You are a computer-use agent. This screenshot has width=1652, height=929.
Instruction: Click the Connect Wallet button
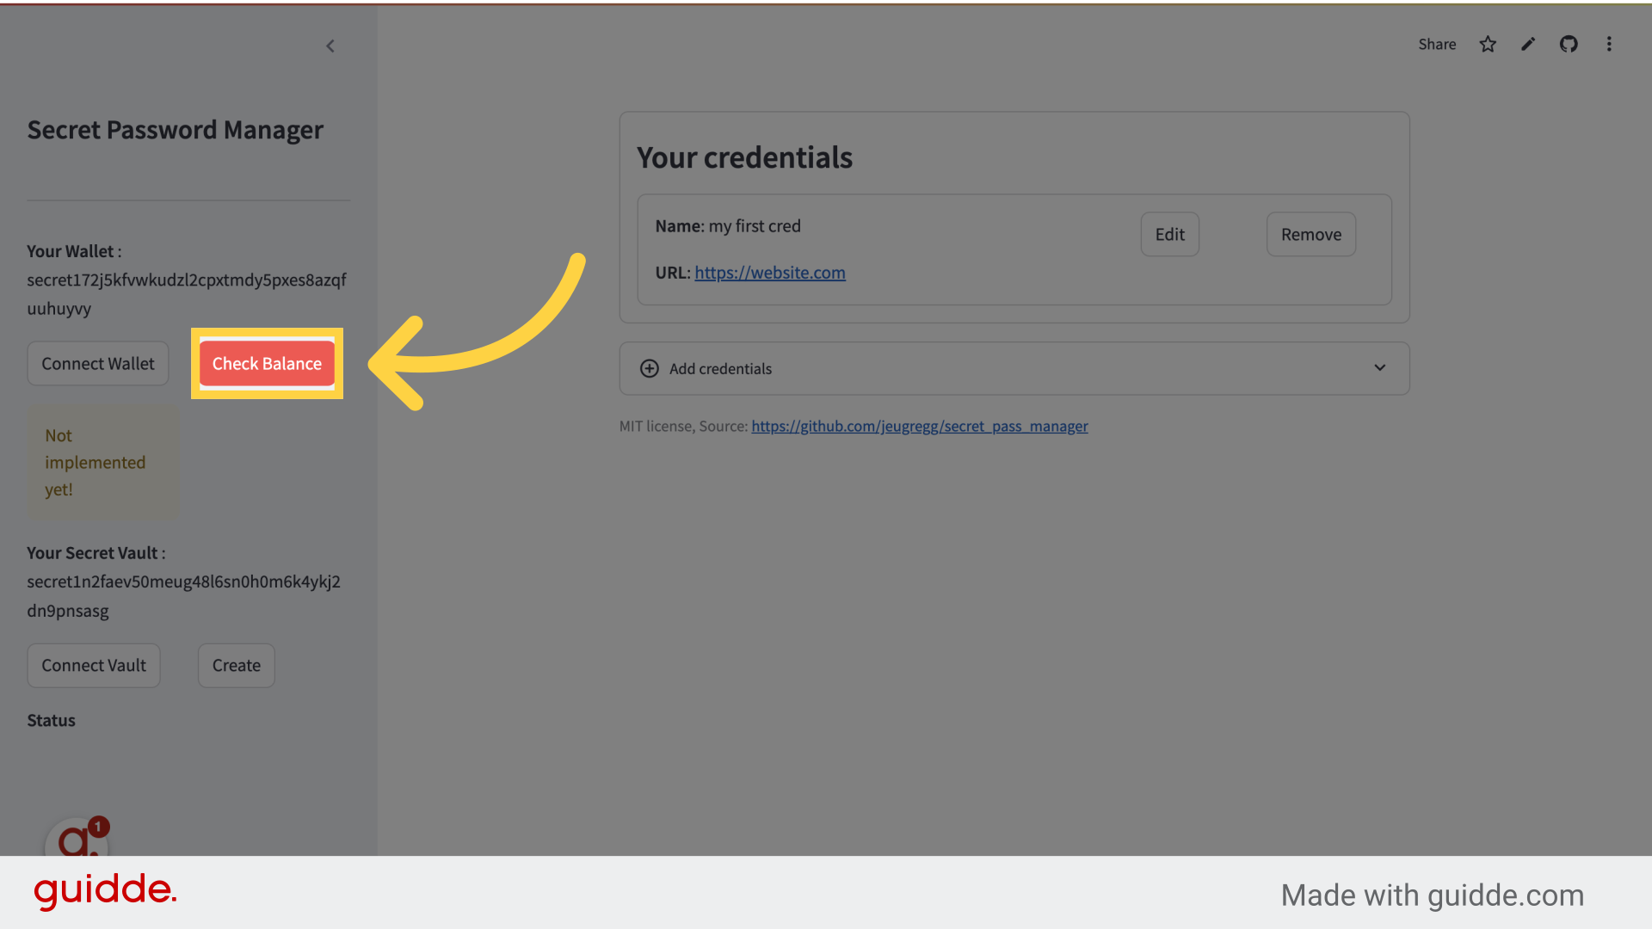[97, 363]
